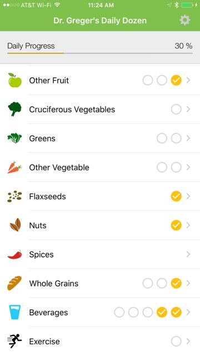Check the Exercise serving circle
The width and height of the screenshot is (200, 356).
tap(176, 341)
